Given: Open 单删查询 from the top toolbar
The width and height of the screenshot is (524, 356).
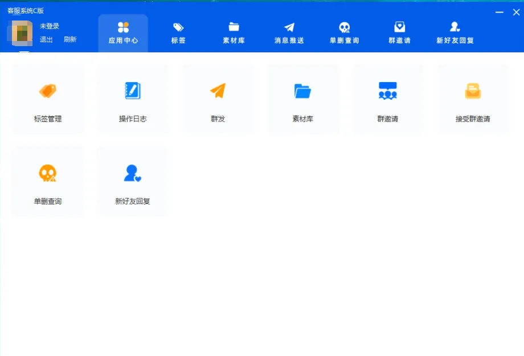Looking at the screenshot, I should (344, 32).
